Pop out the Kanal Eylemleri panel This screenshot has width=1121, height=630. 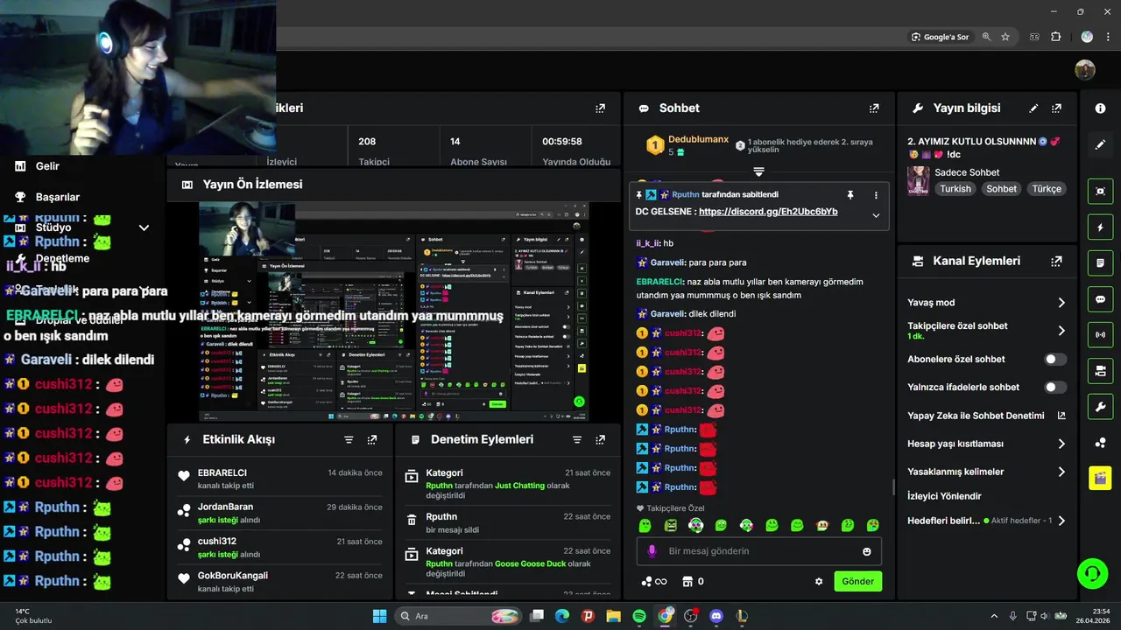1056,261
